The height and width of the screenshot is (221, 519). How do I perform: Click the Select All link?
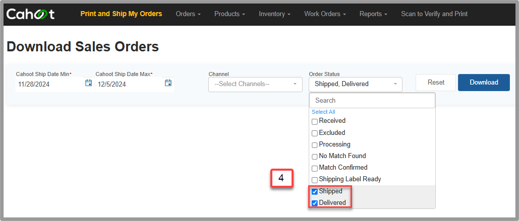click(x=323, y=112)
